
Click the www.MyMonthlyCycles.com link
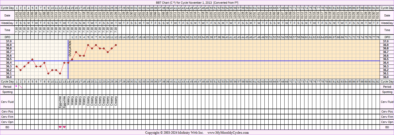coord(228,133)
